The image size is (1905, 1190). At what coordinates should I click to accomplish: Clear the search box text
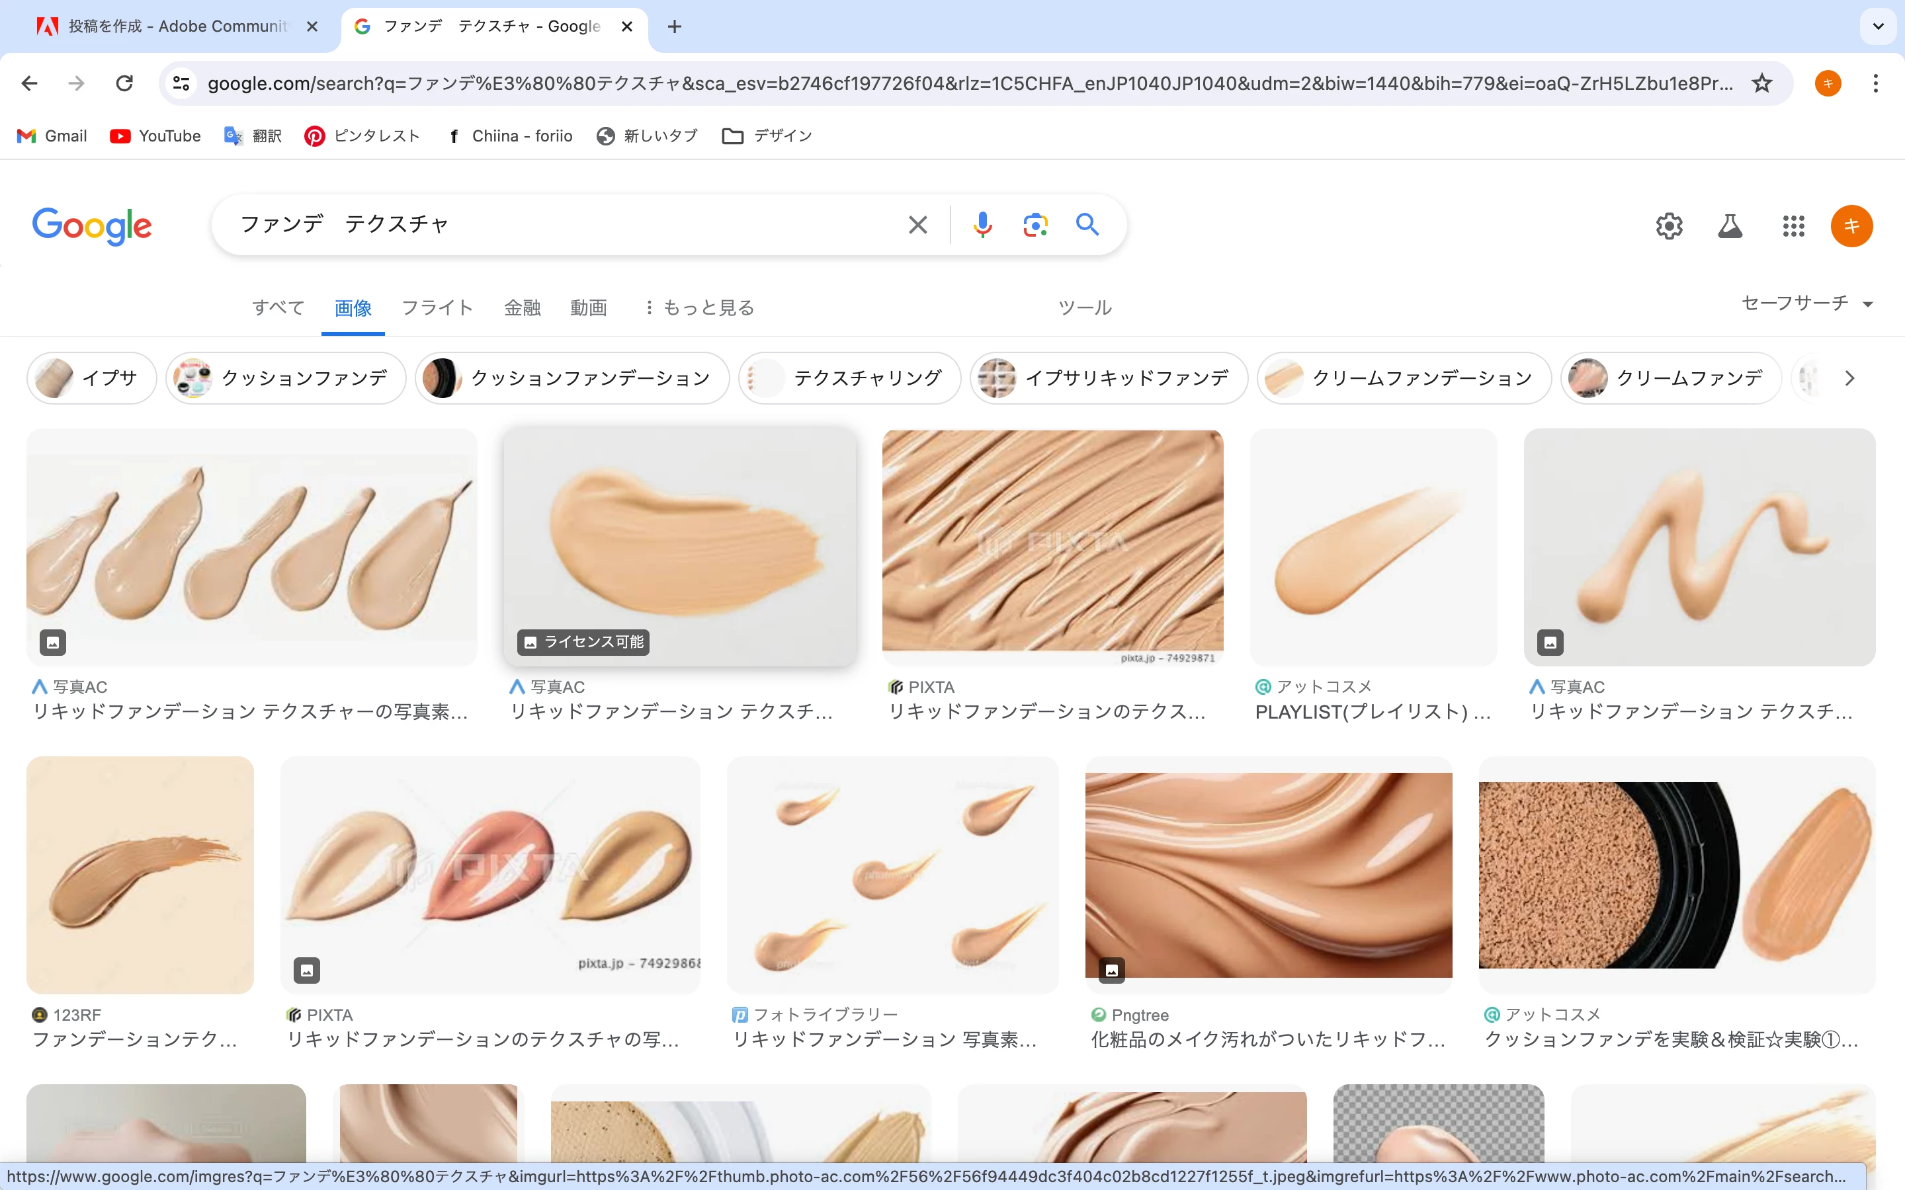pyautogui.click(x=917, y=225)
